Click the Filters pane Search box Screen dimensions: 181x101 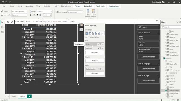tap(148, 27)
